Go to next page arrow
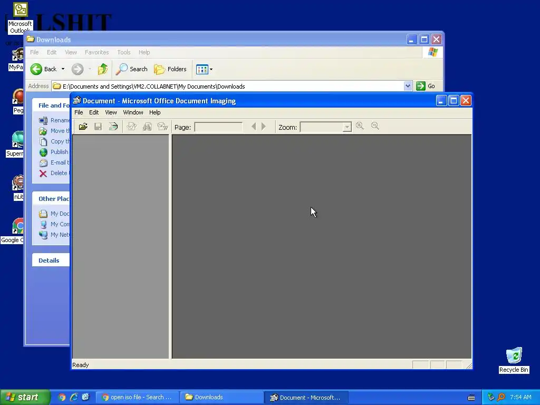Screen dimensions: 540x405 click(x=264, y=127)
